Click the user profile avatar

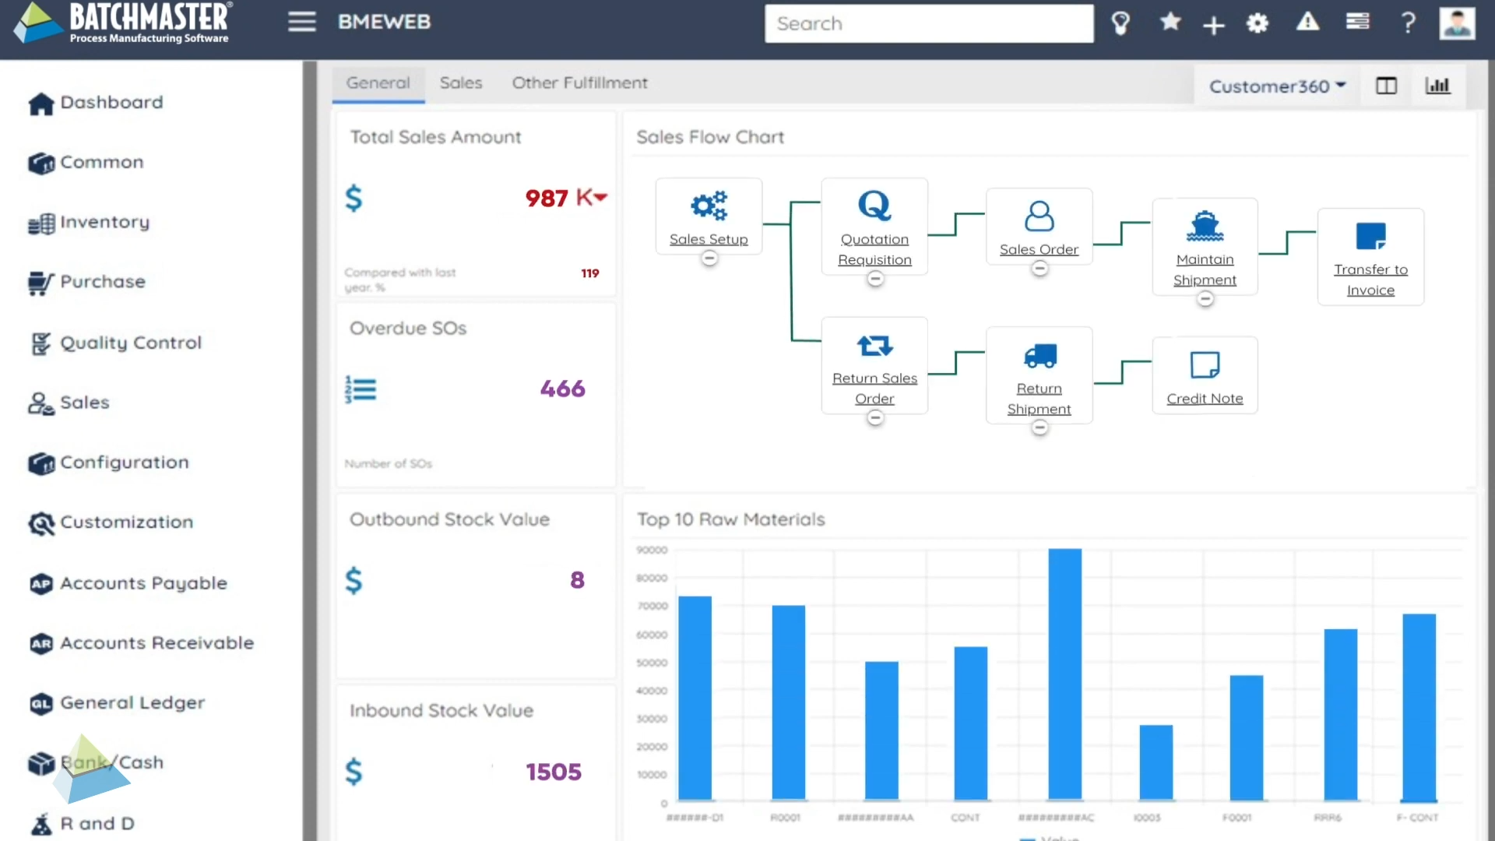click(x=1457, y=23)
